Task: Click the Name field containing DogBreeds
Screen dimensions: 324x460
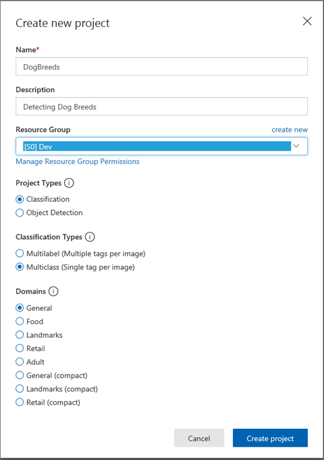Action: [162, 66]
